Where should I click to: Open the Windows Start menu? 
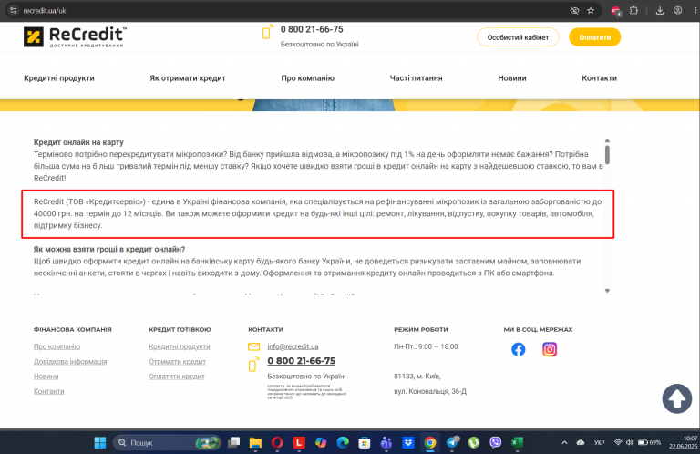coord(100,442)
